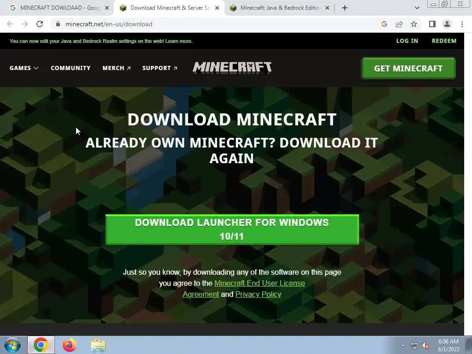Click the Realm settings Learn more banner
Viewport: 472px width, 354px height.
click(101, 41)
